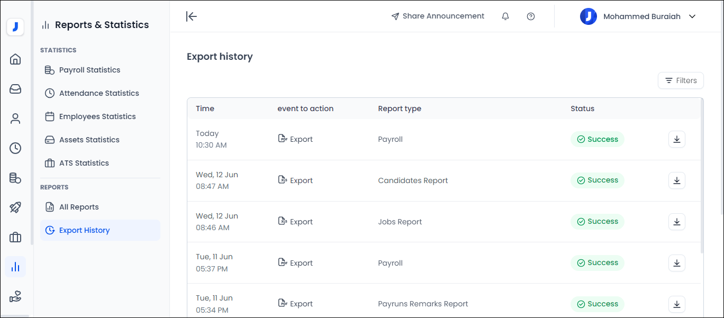The width and height of the screenshot is (724, 318).
Task: Click the export table vertical scrollbar
Action: pos(702,175)
